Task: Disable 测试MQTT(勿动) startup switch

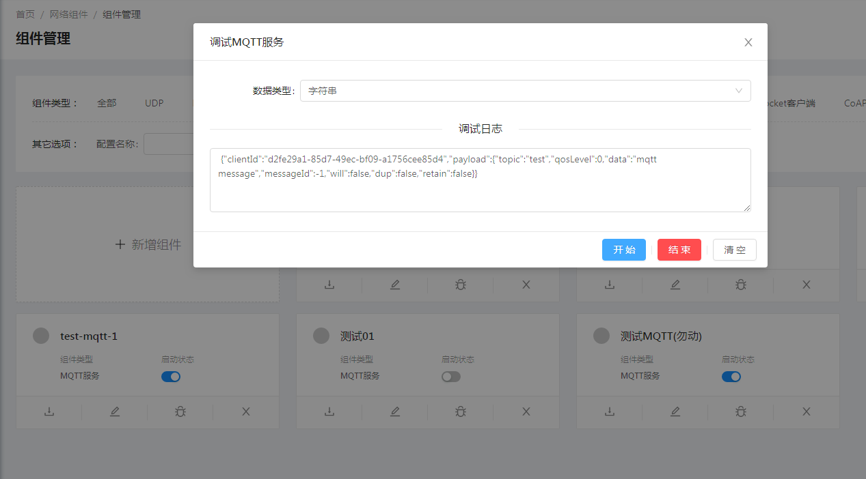Action: (x=731, y=377)
